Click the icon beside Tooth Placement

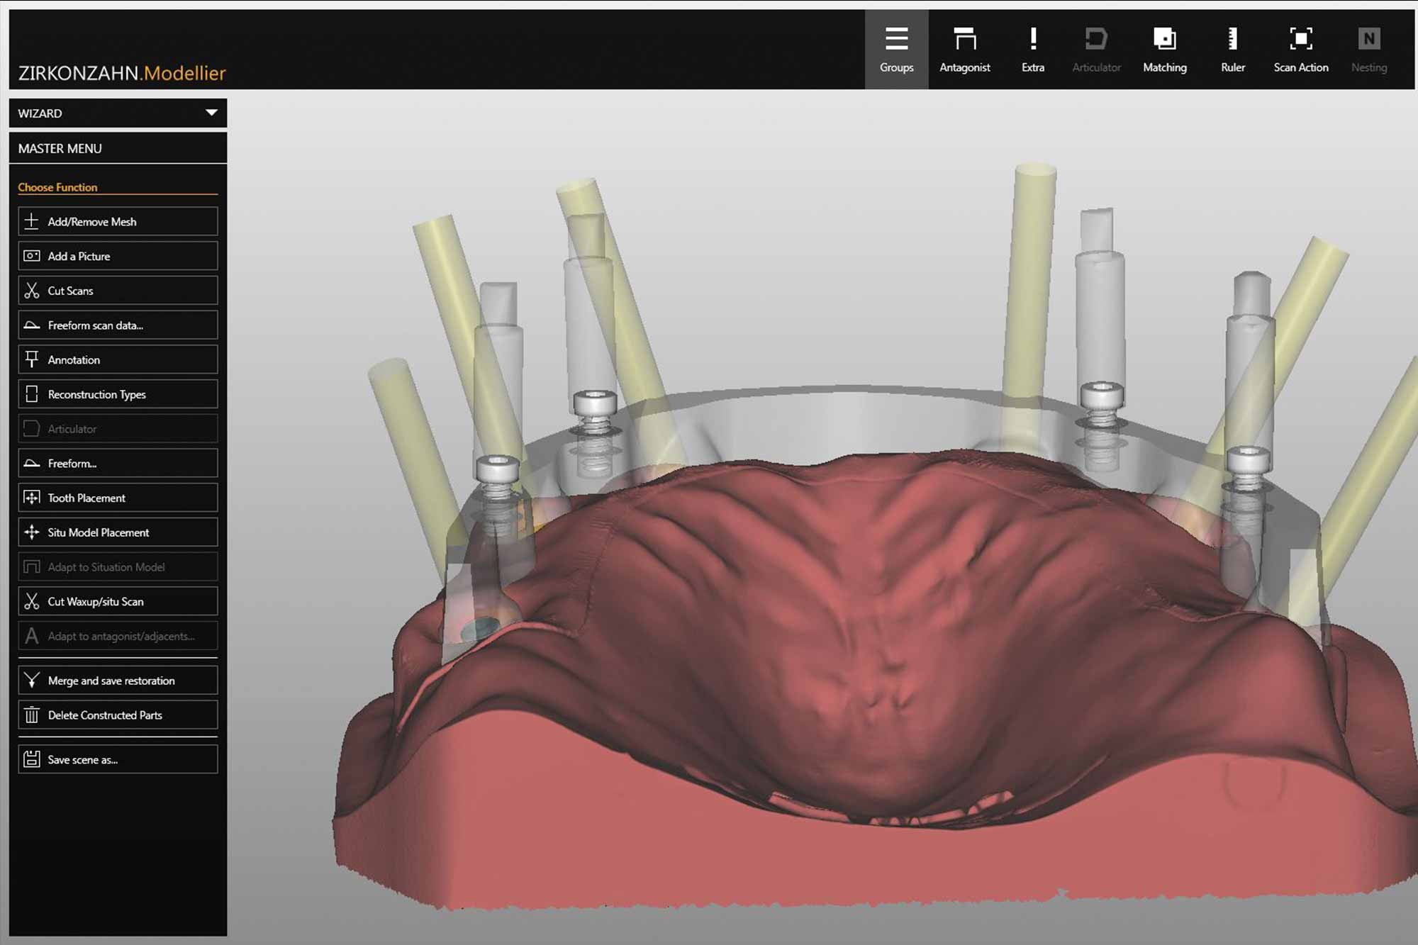32,498
